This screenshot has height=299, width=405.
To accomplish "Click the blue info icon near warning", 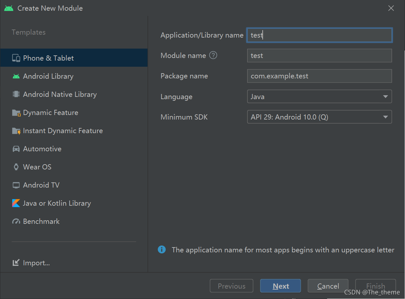I will point(162,249).
